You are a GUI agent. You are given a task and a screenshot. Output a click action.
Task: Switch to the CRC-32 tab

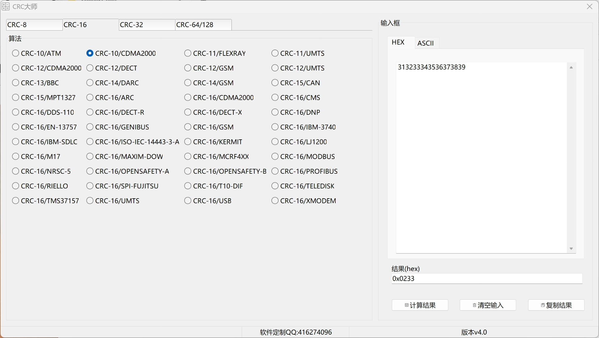click(147, 25)
